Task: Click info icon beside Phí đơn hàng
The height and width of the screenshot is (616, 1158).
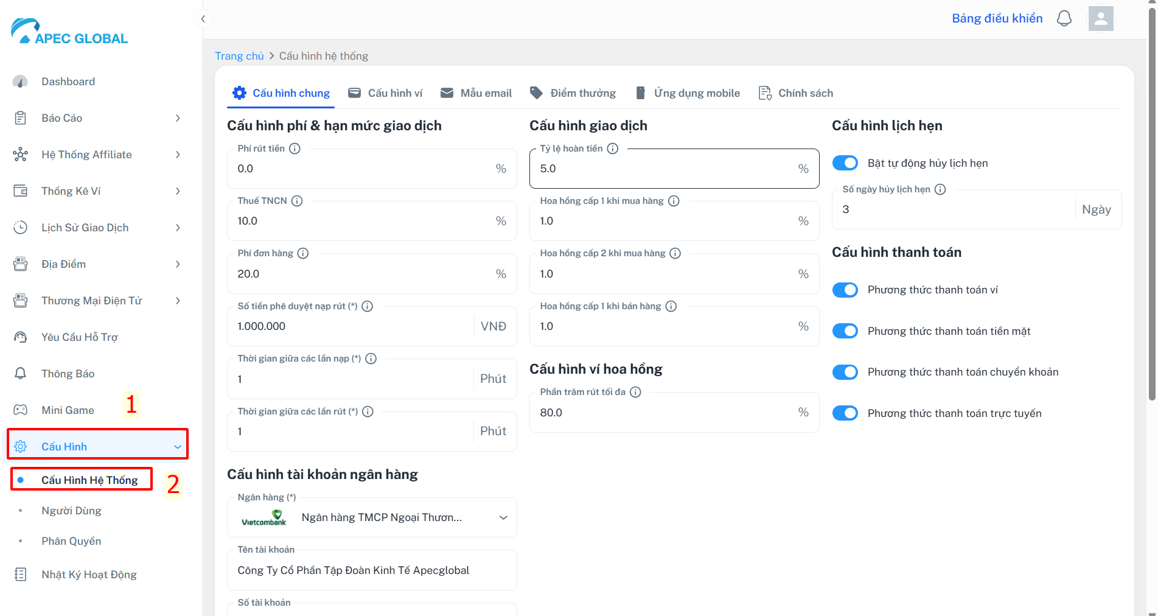Action: click(x=303, y=253)
